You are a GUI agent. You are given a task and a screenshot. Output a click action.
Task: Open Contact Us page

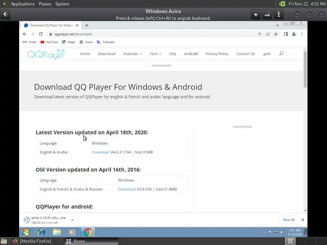point(246,54)
